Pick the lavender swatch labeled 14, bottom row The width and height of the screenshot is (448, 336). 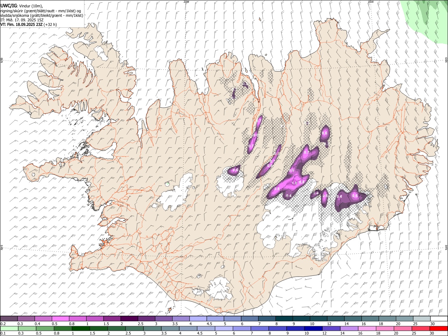pyautogui.click(x=349, y=328)
